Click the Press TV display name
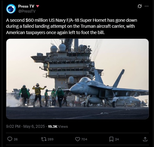The height and width of the screenshot is (147, 154). (x=26, y=6)
